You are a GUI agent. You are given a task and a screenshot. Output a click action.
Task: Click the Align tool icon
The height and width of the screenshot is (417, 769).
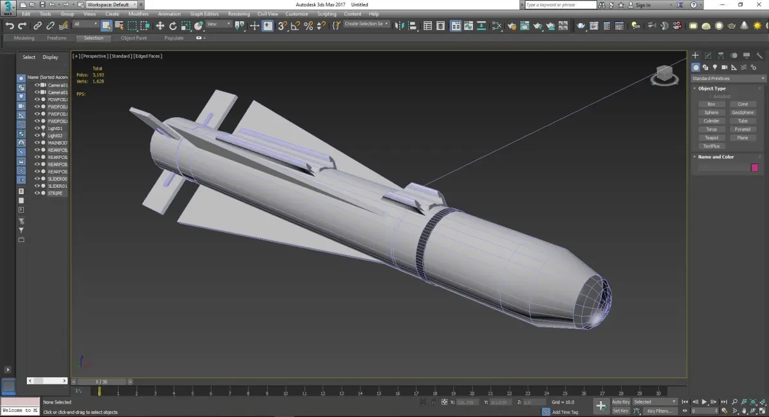pyautogui.click(x=413, y=26)
